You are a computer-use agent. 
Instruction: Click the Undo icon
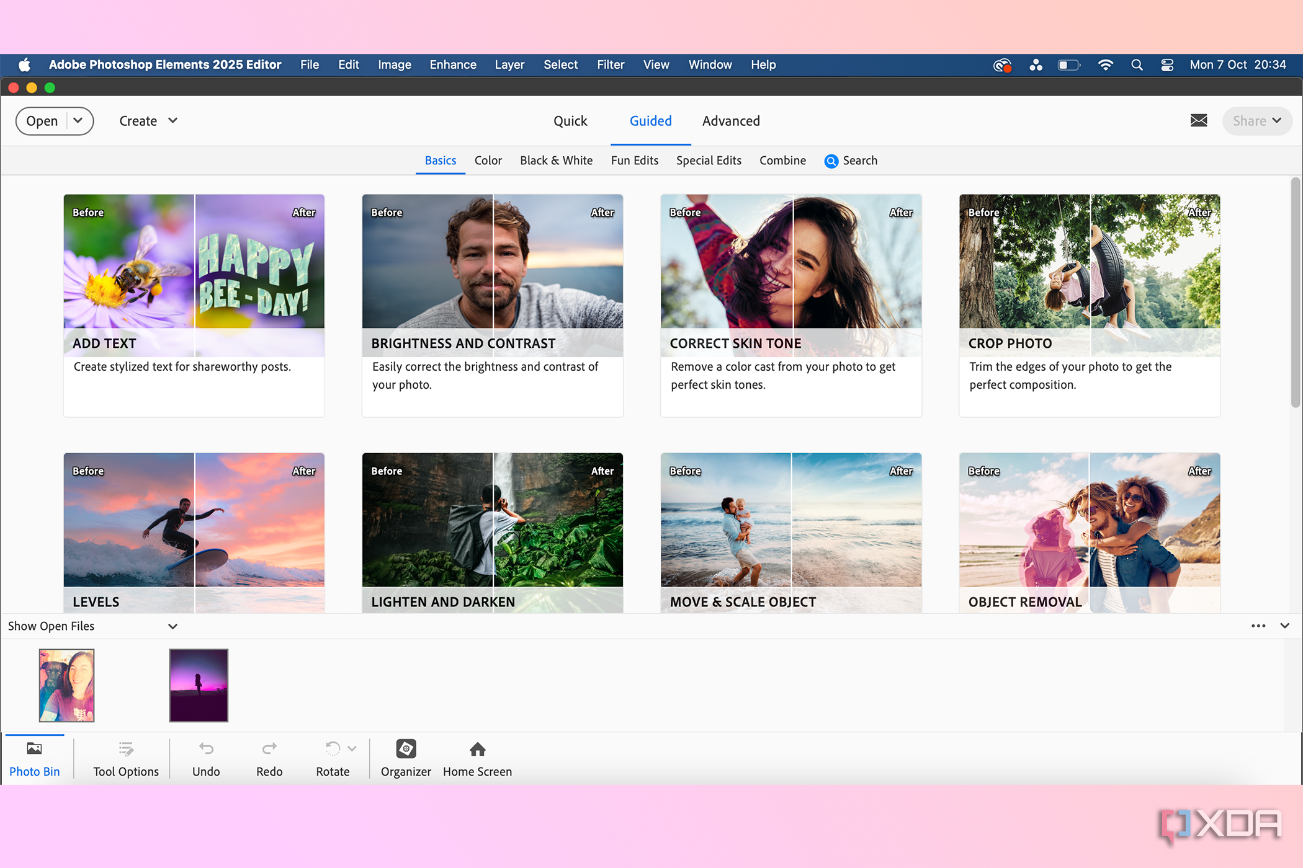click(206, 749)
